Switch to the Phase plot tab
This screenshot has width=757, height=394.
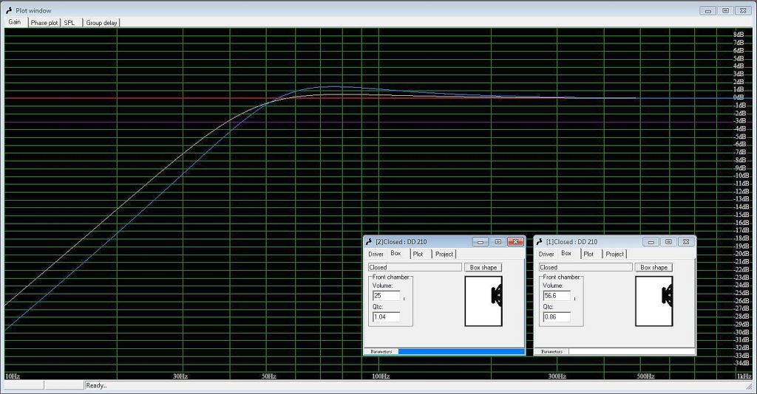click(x=44, y=23)
